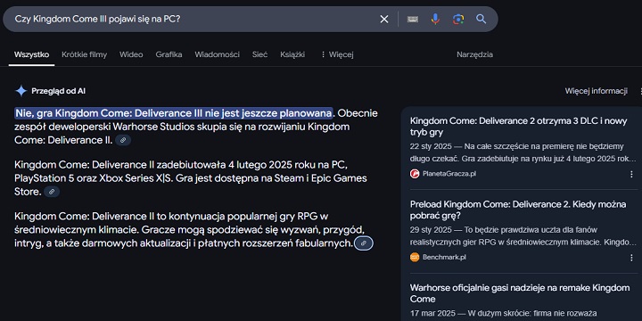Open the Grafika tab
The height and width of the screenshot is (321, 642).
[x=169, y=54]
